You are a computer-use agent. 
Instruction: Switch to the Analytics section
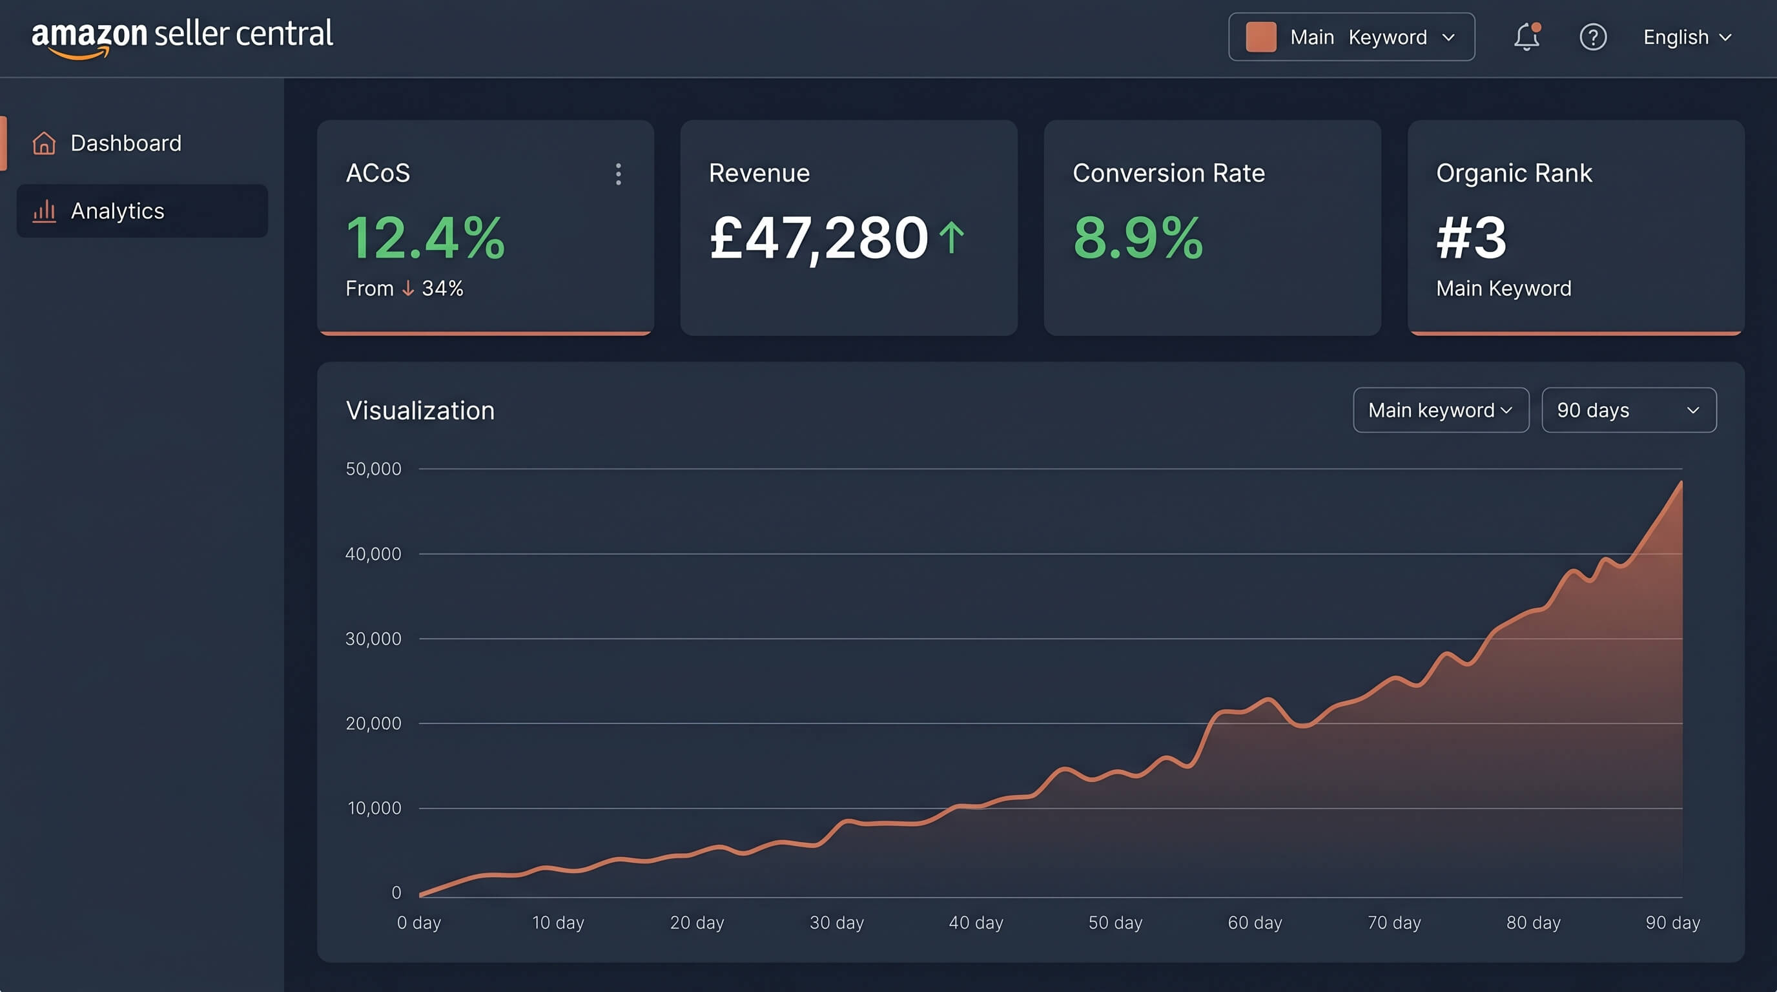(118, 211)
